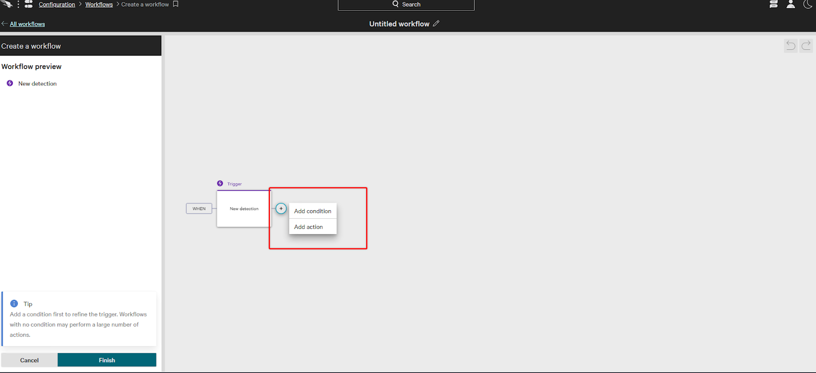Click the plus node after trigger
Screen dimensions: 816x373
(x=281, y=209)
